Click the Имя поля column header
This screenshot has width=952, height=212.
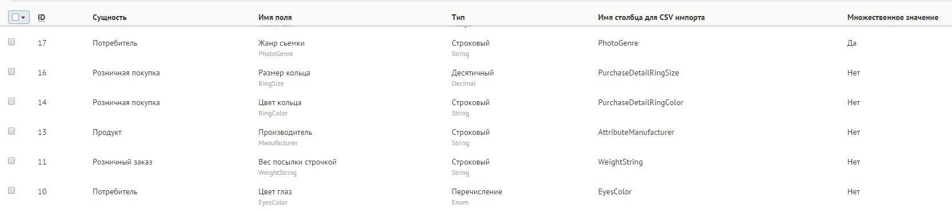tap(275, 17)
